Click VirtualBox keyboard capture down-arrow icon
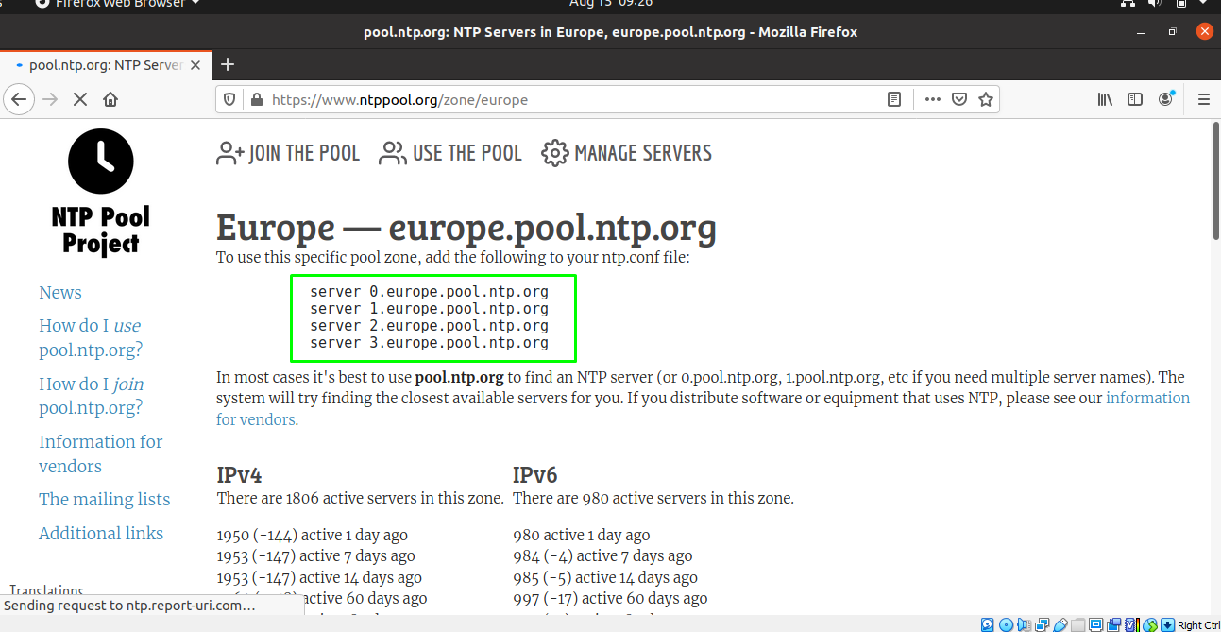The height and width of the screenshot is (632, 1221). click(x=1167, y=624)
